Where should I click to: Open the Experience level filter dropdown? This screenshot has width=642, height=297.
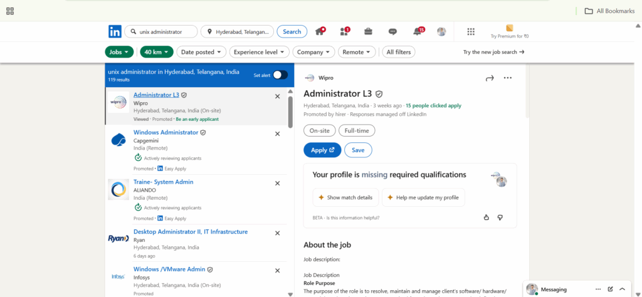point(260,52)
